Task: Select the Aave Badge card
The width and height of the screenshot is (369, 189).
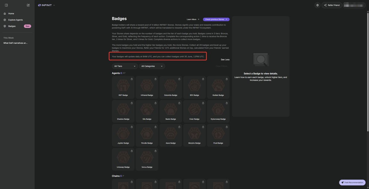Action: click(171, 135)
